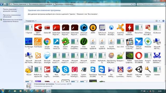The image size is (166, 93).
Task: Select the MediaGet program icon
Action: pos(148,41)
